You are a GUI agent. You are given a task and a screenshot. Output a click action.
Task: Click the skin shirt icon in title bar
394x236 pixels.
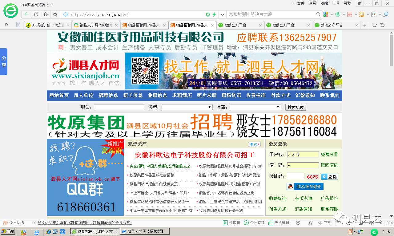tap(359, 3)
